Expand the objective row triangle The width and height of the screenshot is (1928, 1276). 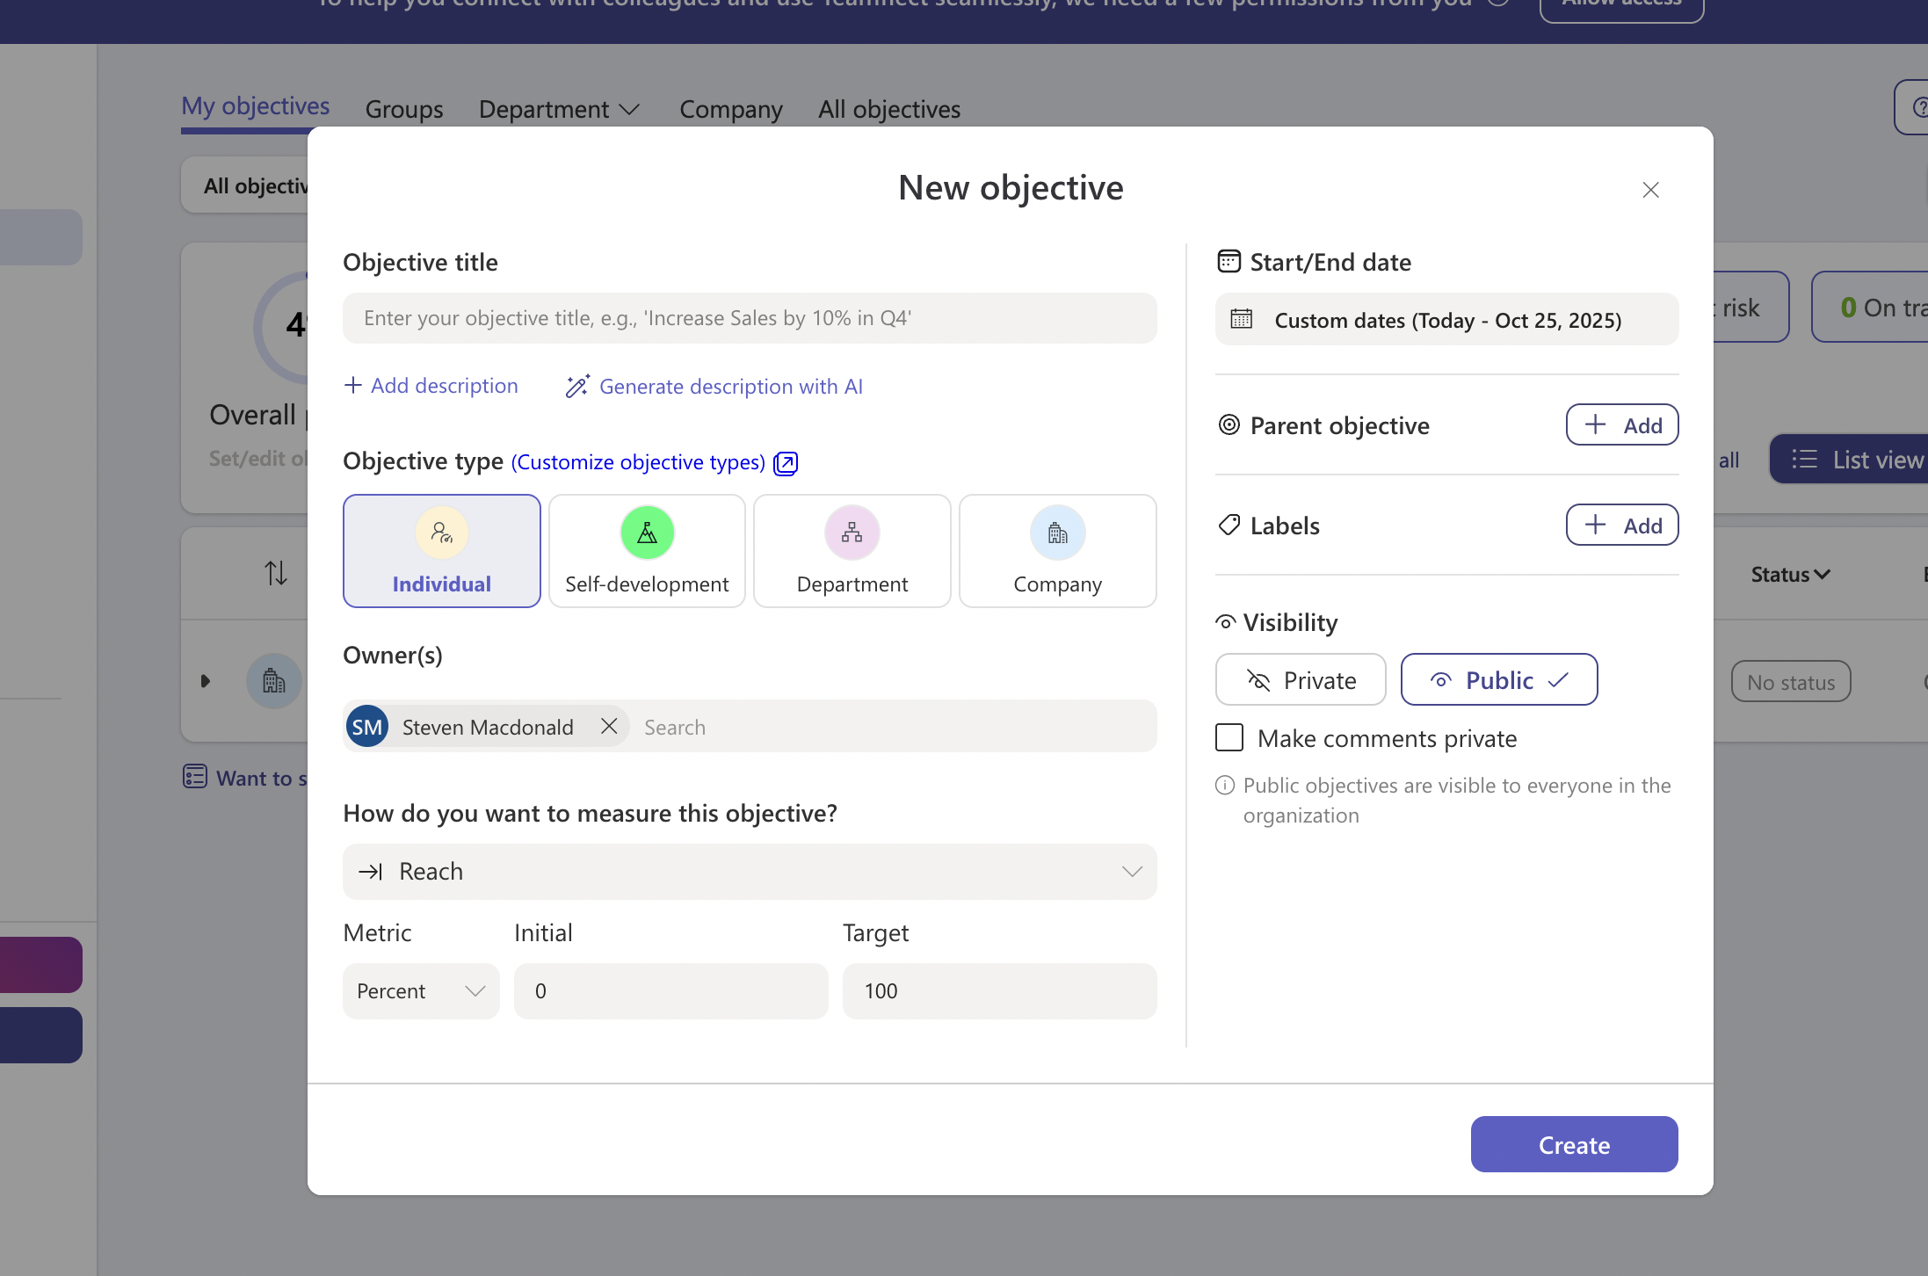(205, 681)
